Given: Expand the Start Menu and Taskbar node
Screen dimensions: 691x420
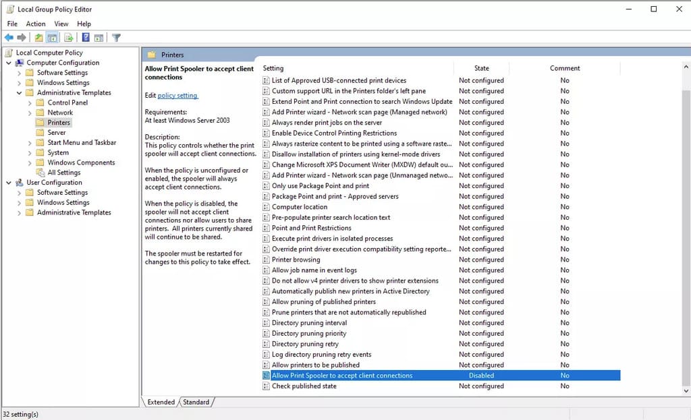Looking at the screenshot, I should [30, 143].
